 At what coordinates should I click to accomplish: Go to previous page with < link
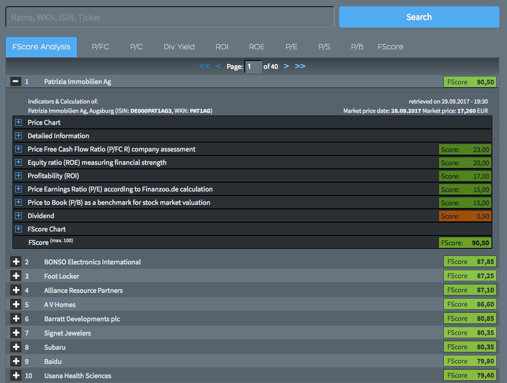(218, 66)
